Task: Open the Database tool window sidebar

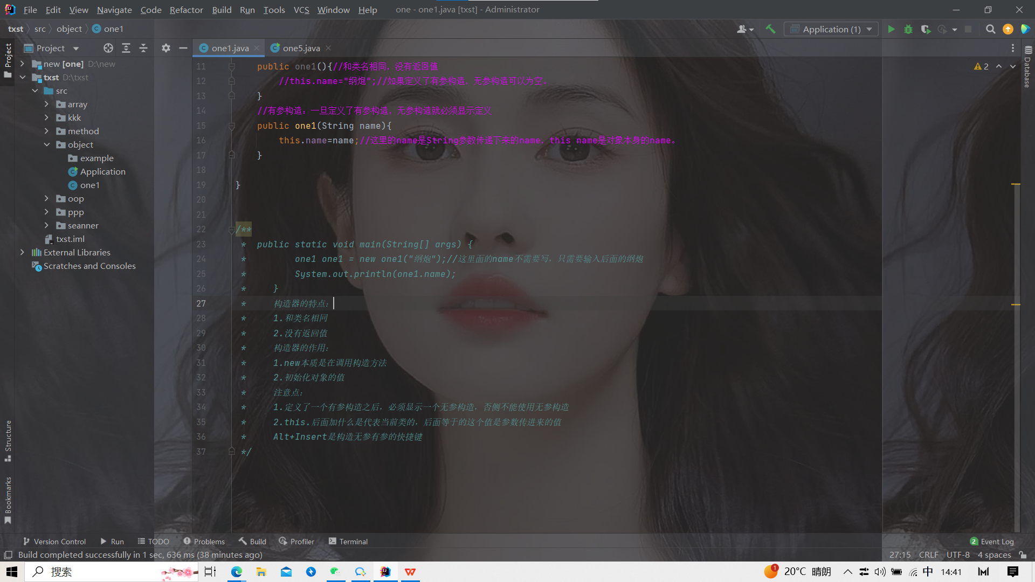Action: 1027,67
